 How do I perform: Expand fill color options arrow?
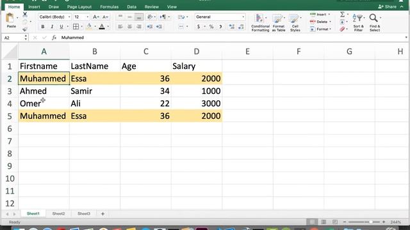95,27
